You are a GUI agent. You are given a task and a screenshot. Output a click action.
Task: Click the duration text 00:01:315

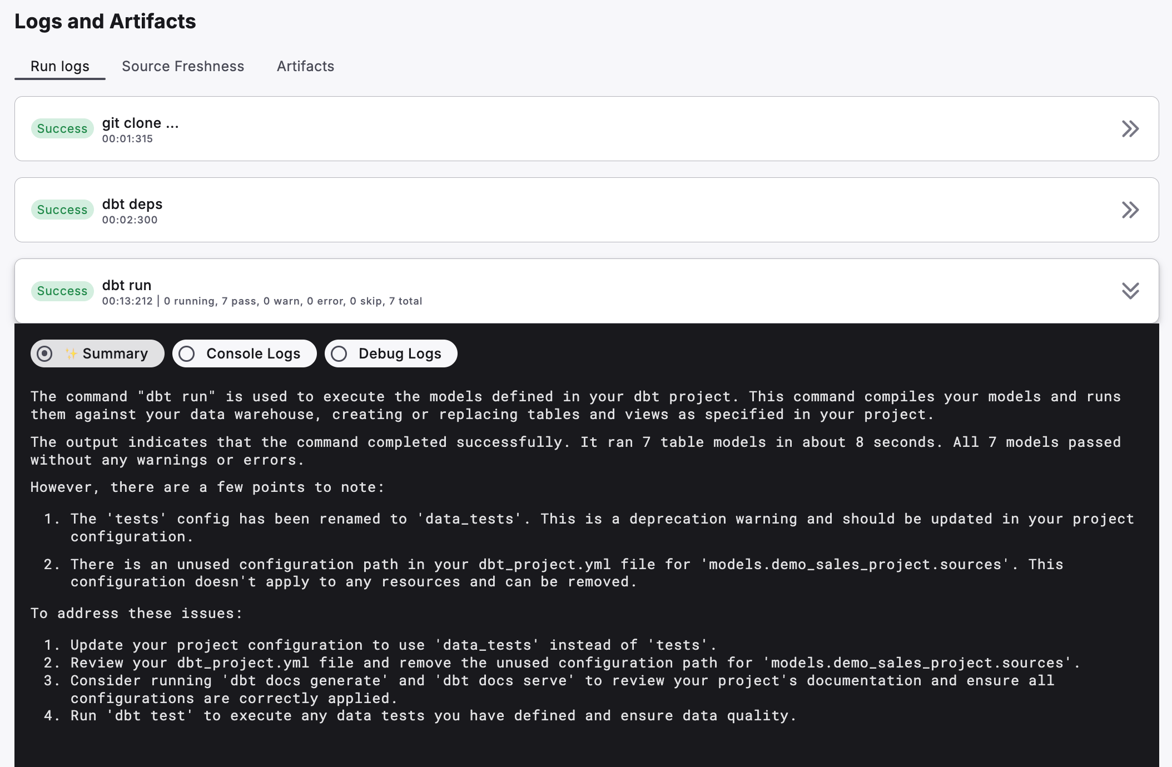(127, 139)
